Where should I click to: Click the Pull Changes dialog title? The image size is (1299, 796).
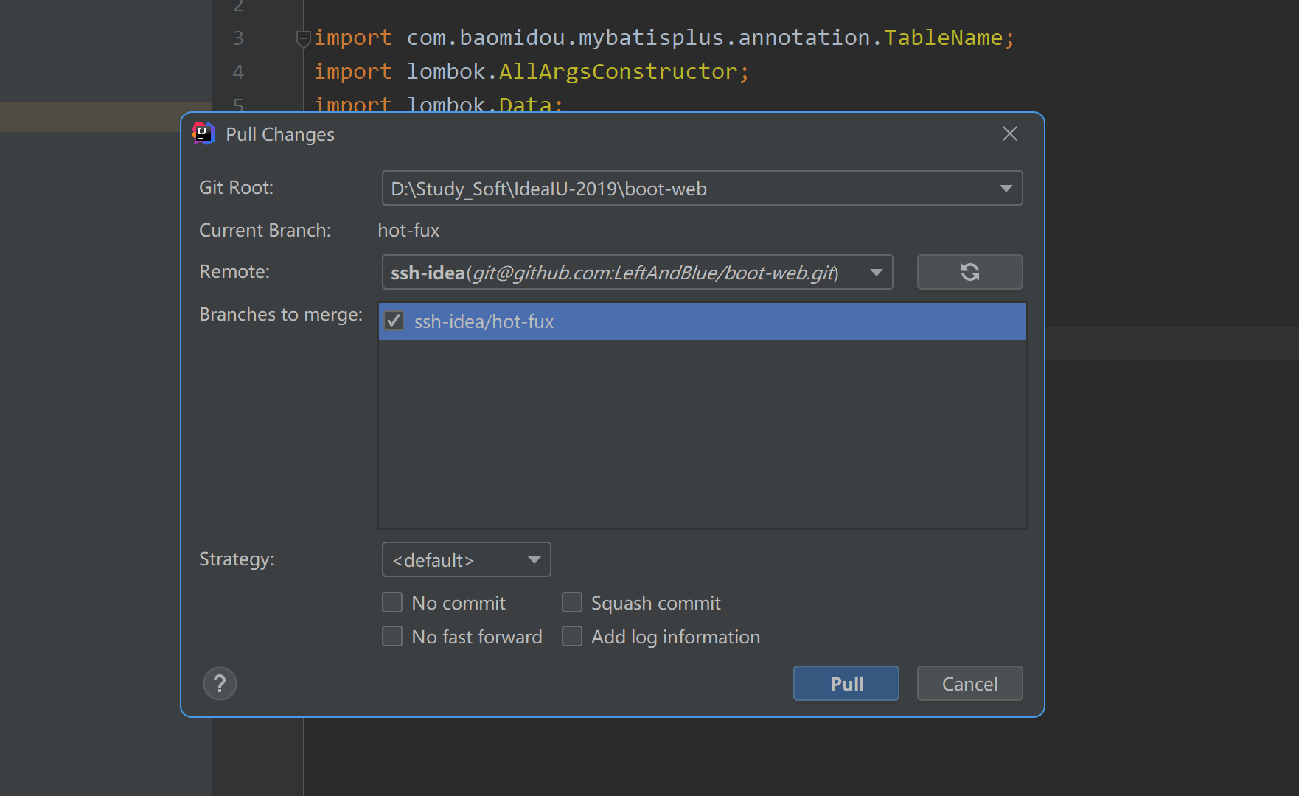280,134
